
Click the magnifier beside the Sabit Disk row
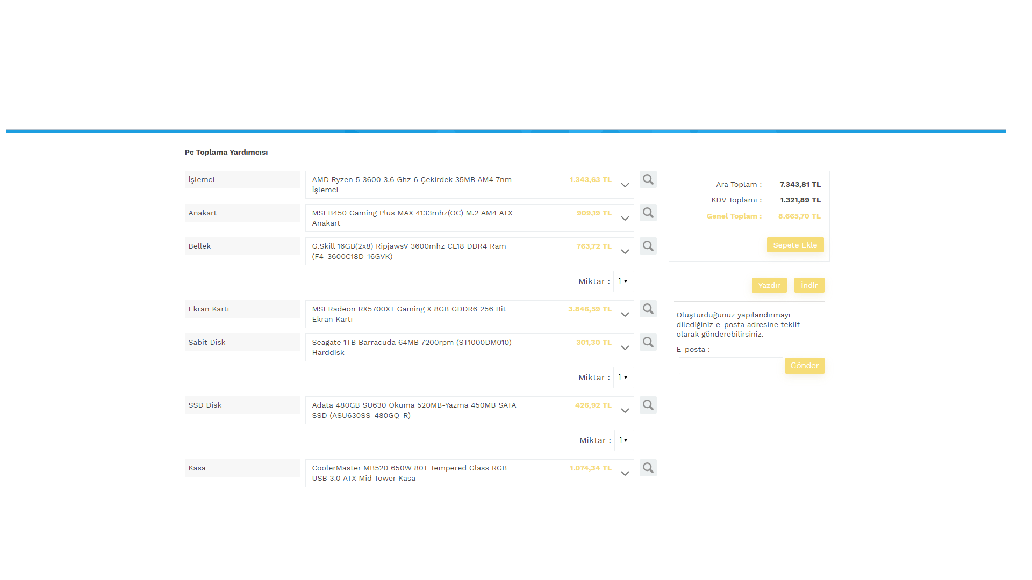[648, 342]
